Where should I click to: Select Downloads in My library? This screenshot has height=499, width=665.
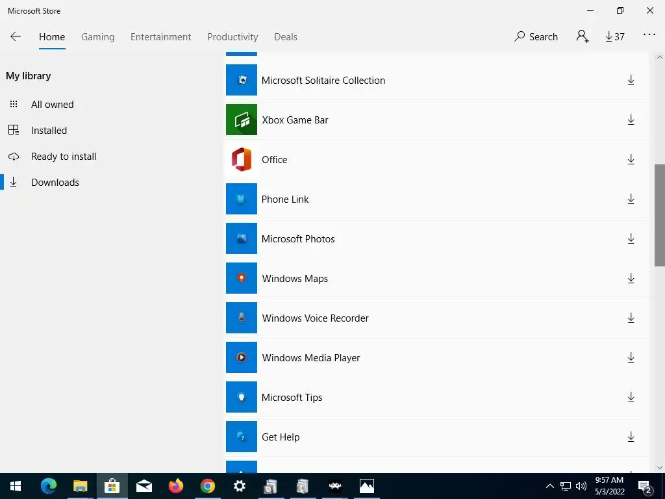55,183
